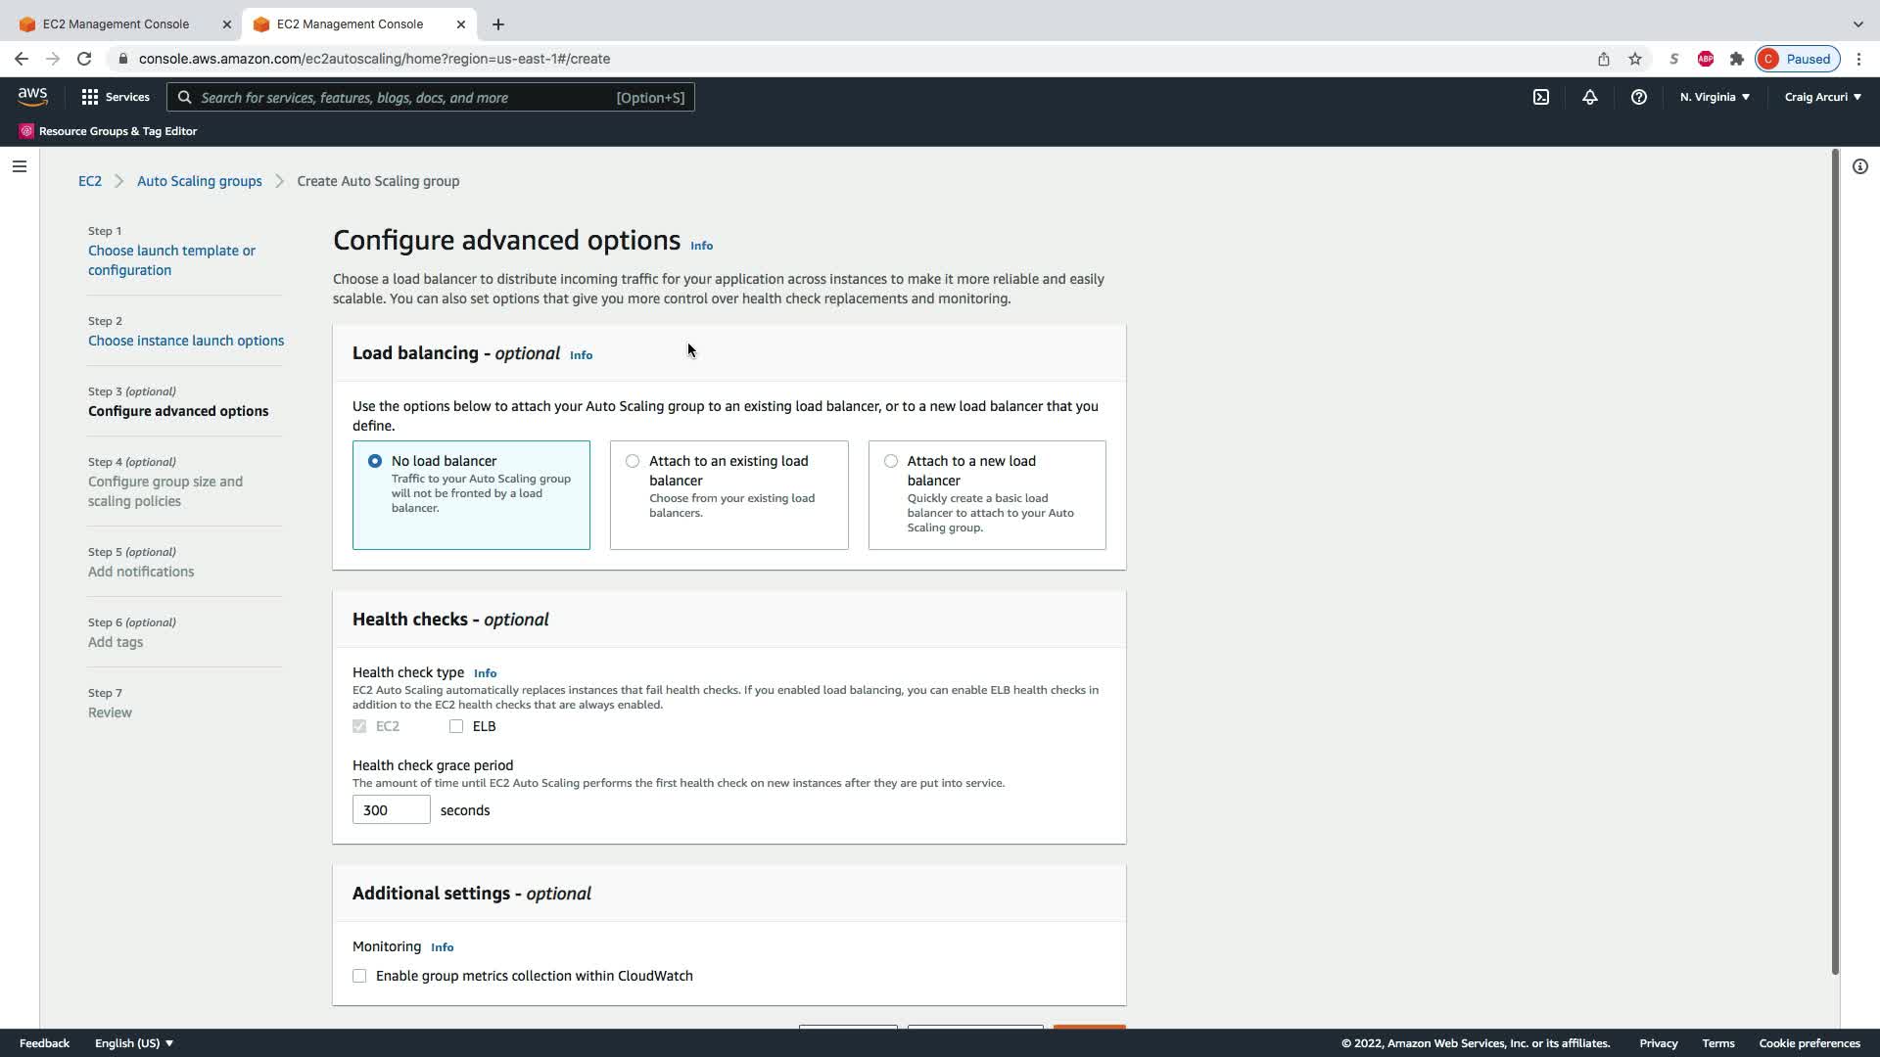Enable the ELB health check checkbox
The height and width of the screenshot is (1057, 1880).
pos(456,726)
